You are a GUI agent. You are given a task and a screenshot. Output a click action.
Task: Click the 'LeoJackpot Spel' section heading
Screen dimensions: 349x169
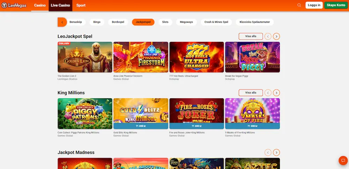75,36
